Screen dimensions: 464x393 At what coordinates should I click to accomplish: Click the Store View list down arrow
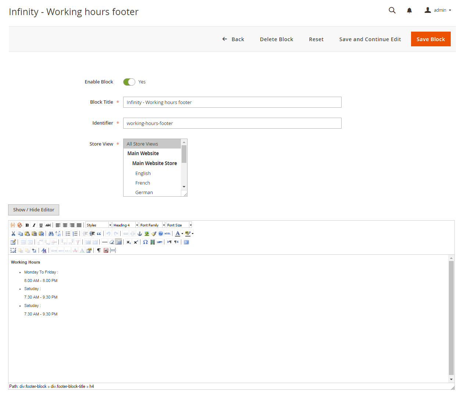184,187
